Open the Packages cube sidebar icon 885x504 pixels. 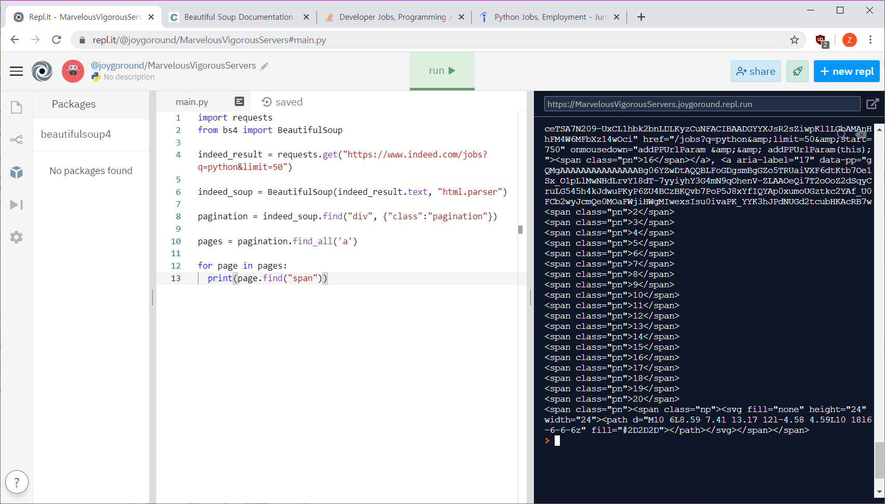coord(17,172)
